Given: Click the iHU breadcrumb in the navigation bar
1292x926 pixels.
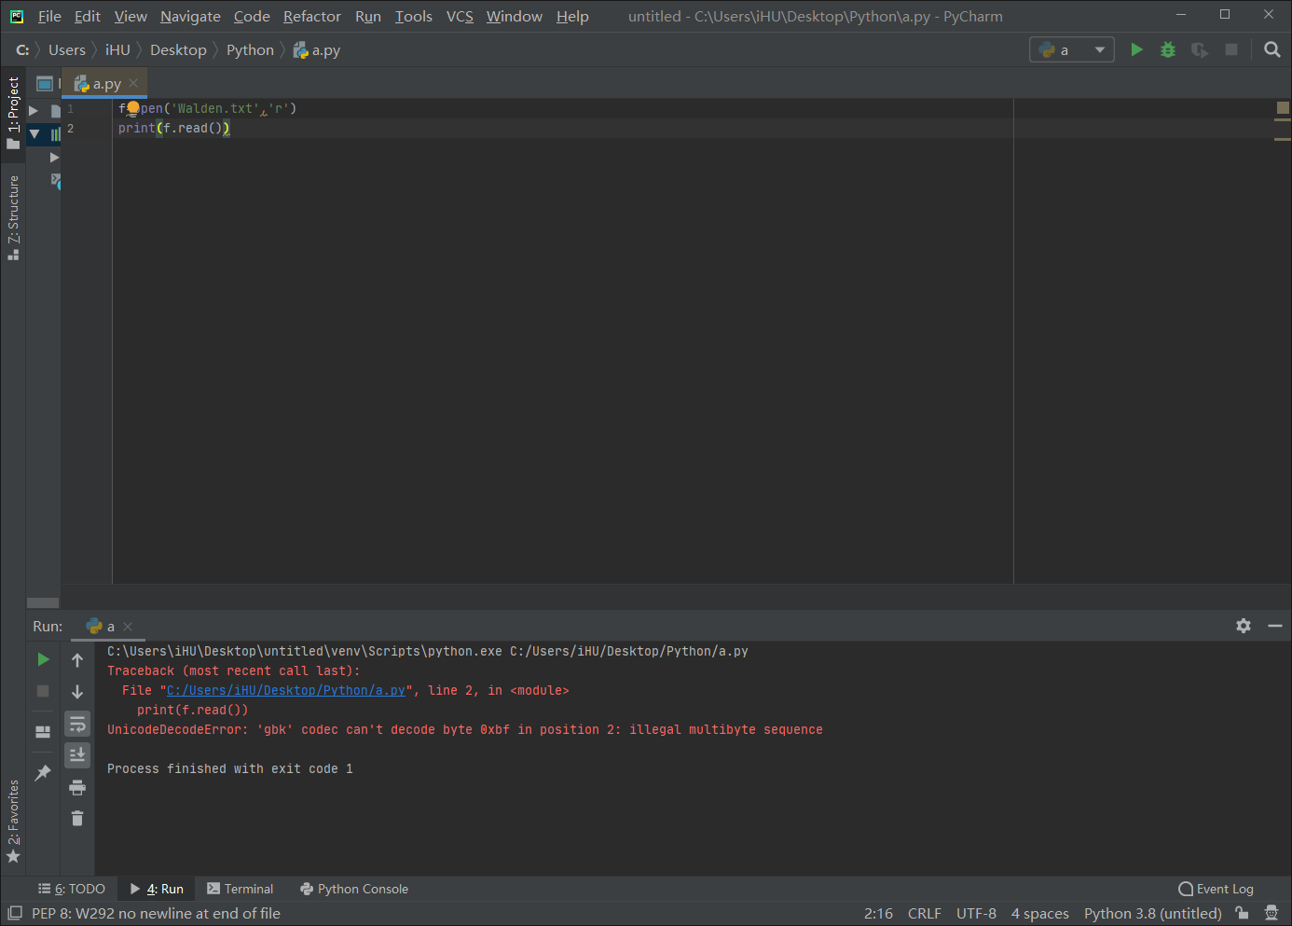Looking at the screenshot, I should (x=117, y=50).
